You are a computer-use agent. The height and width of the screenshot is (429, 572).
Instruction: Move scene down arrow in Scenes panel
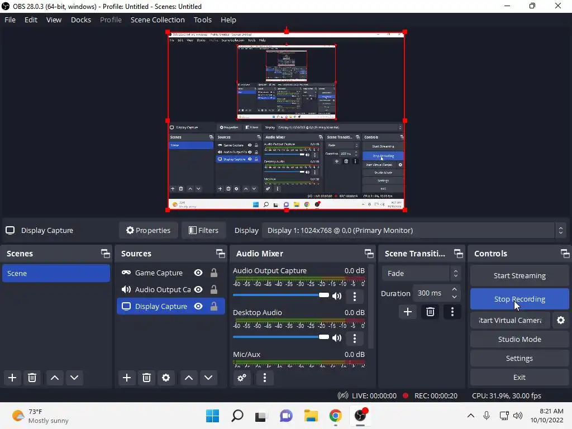coord(74,378)
